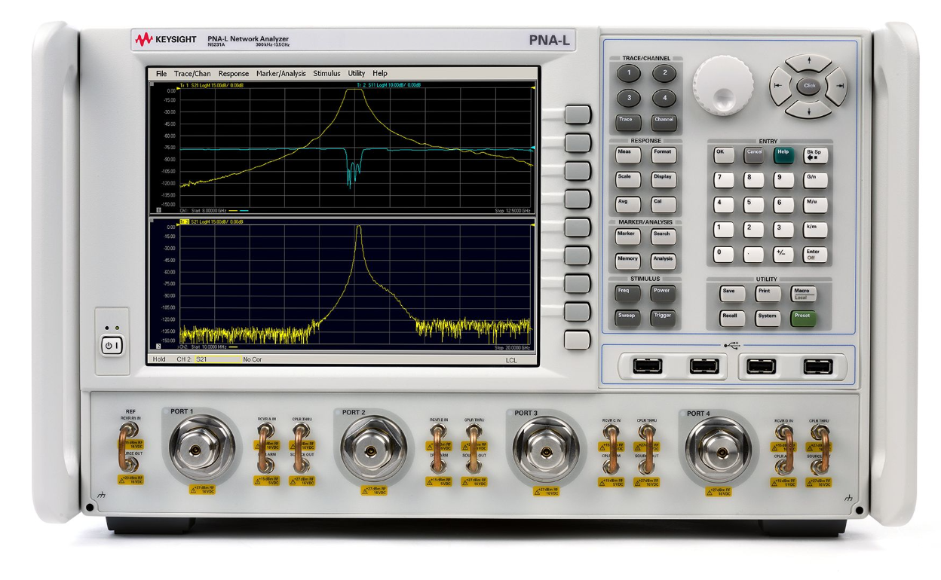The height and width of the screenshot is (580, 941).
Task: Push the Scale key
Action: (x=627, y=180)
